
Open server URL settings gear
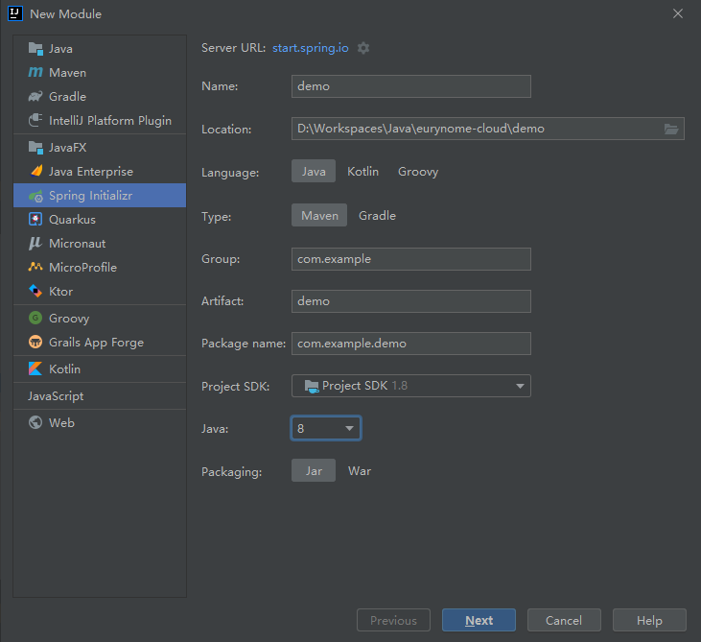point(363,48)
